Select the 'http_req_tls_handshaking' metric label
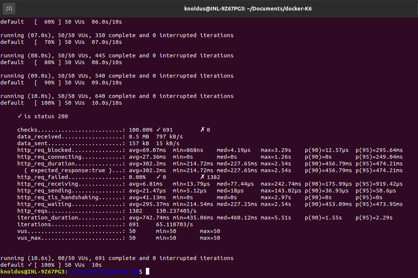Viewport: 418px width, 278px height. click(58, 197)
